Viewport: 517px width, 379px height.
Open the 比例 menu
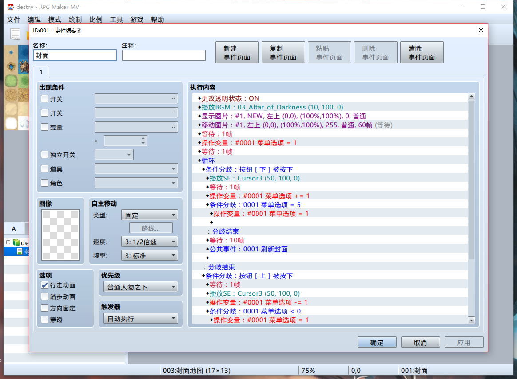(95, 20)
